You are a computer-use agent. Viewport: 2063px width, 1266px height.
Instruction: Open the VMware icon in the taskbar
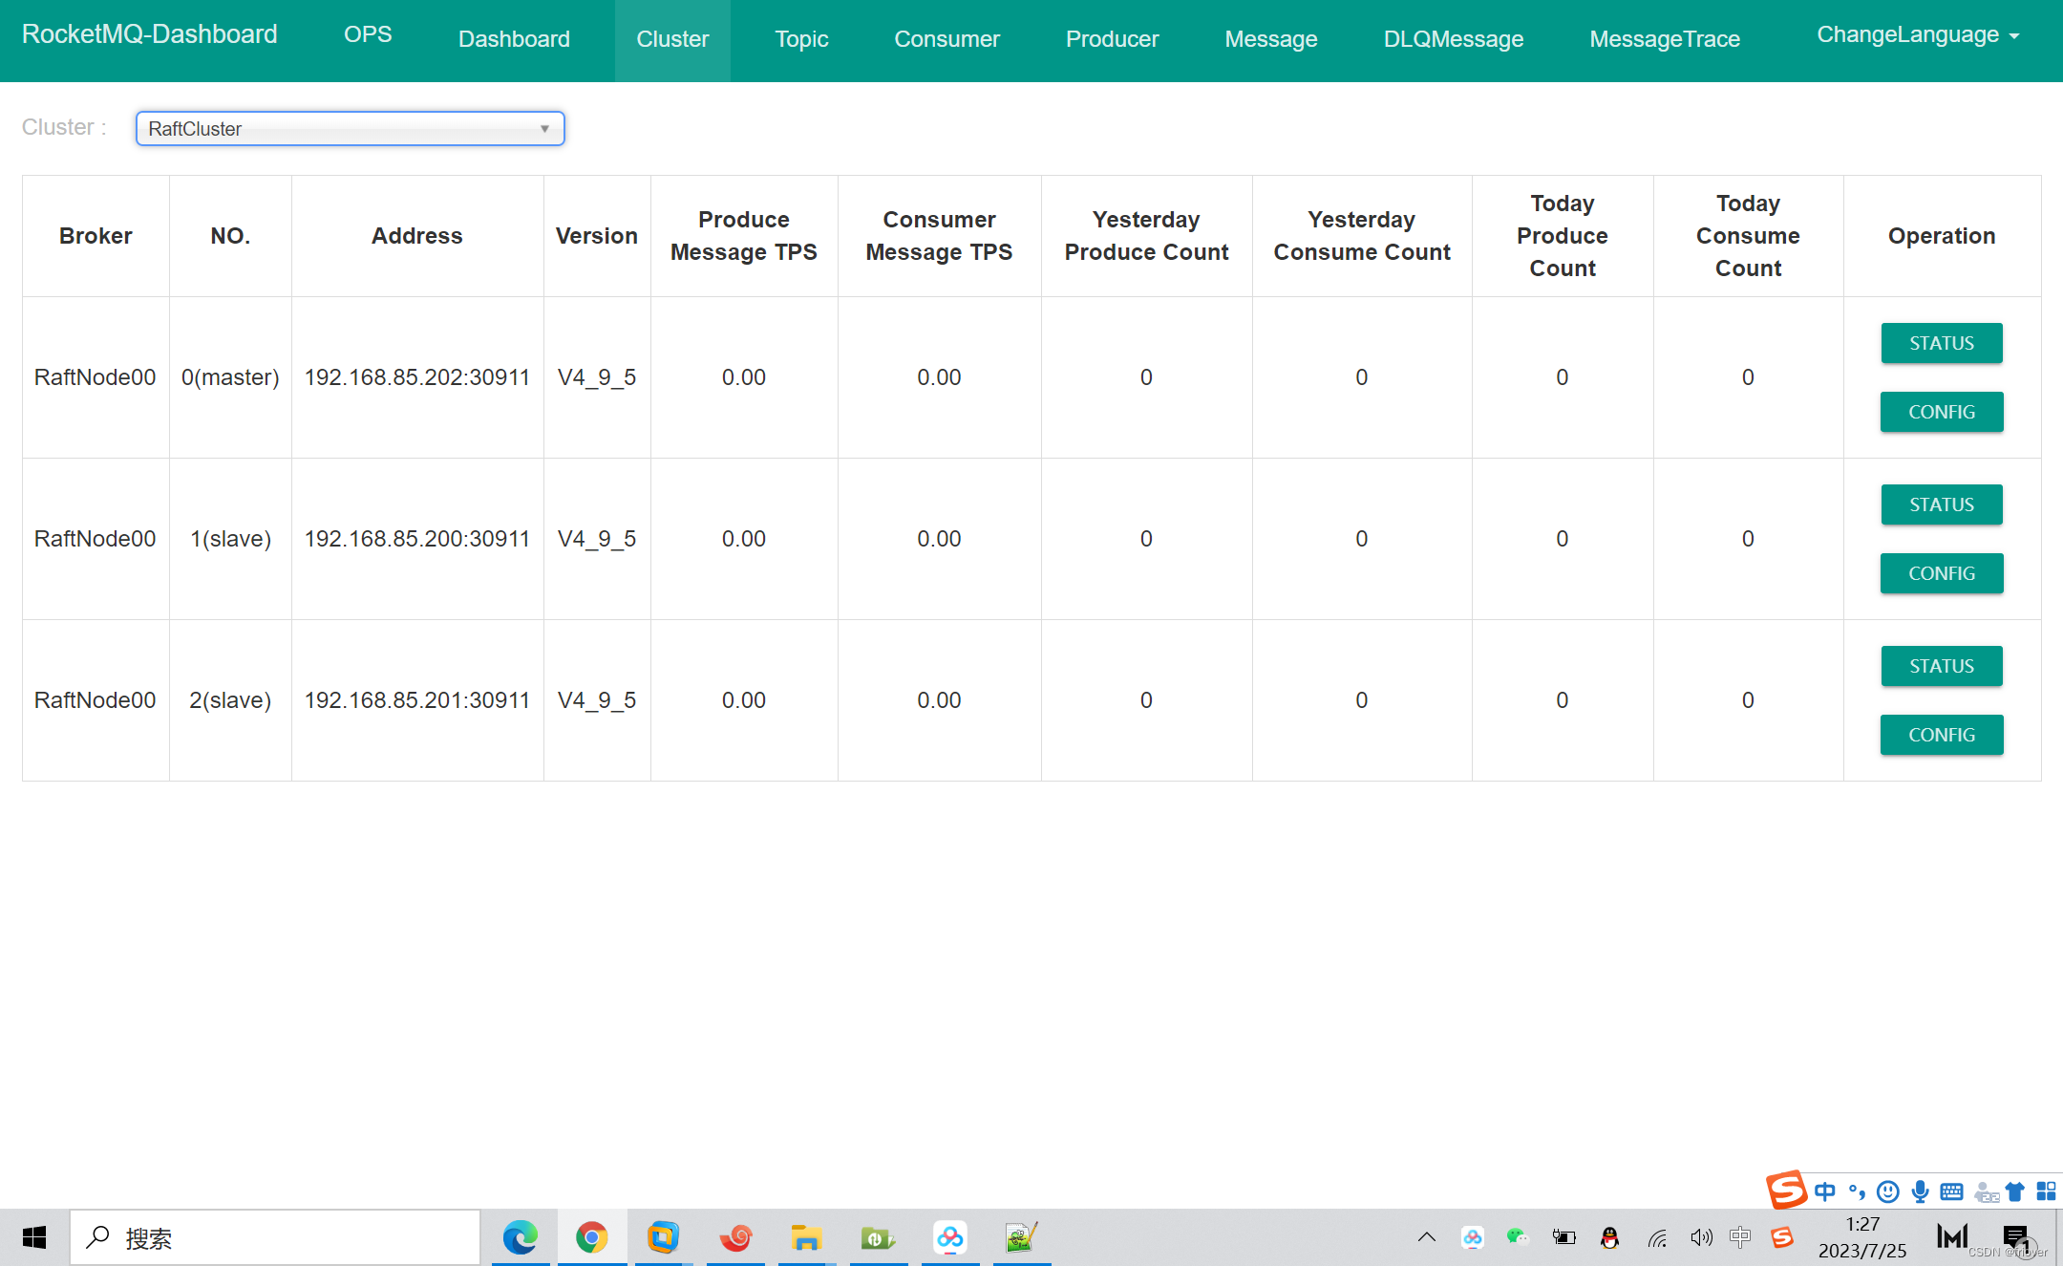coord(663,1237)
